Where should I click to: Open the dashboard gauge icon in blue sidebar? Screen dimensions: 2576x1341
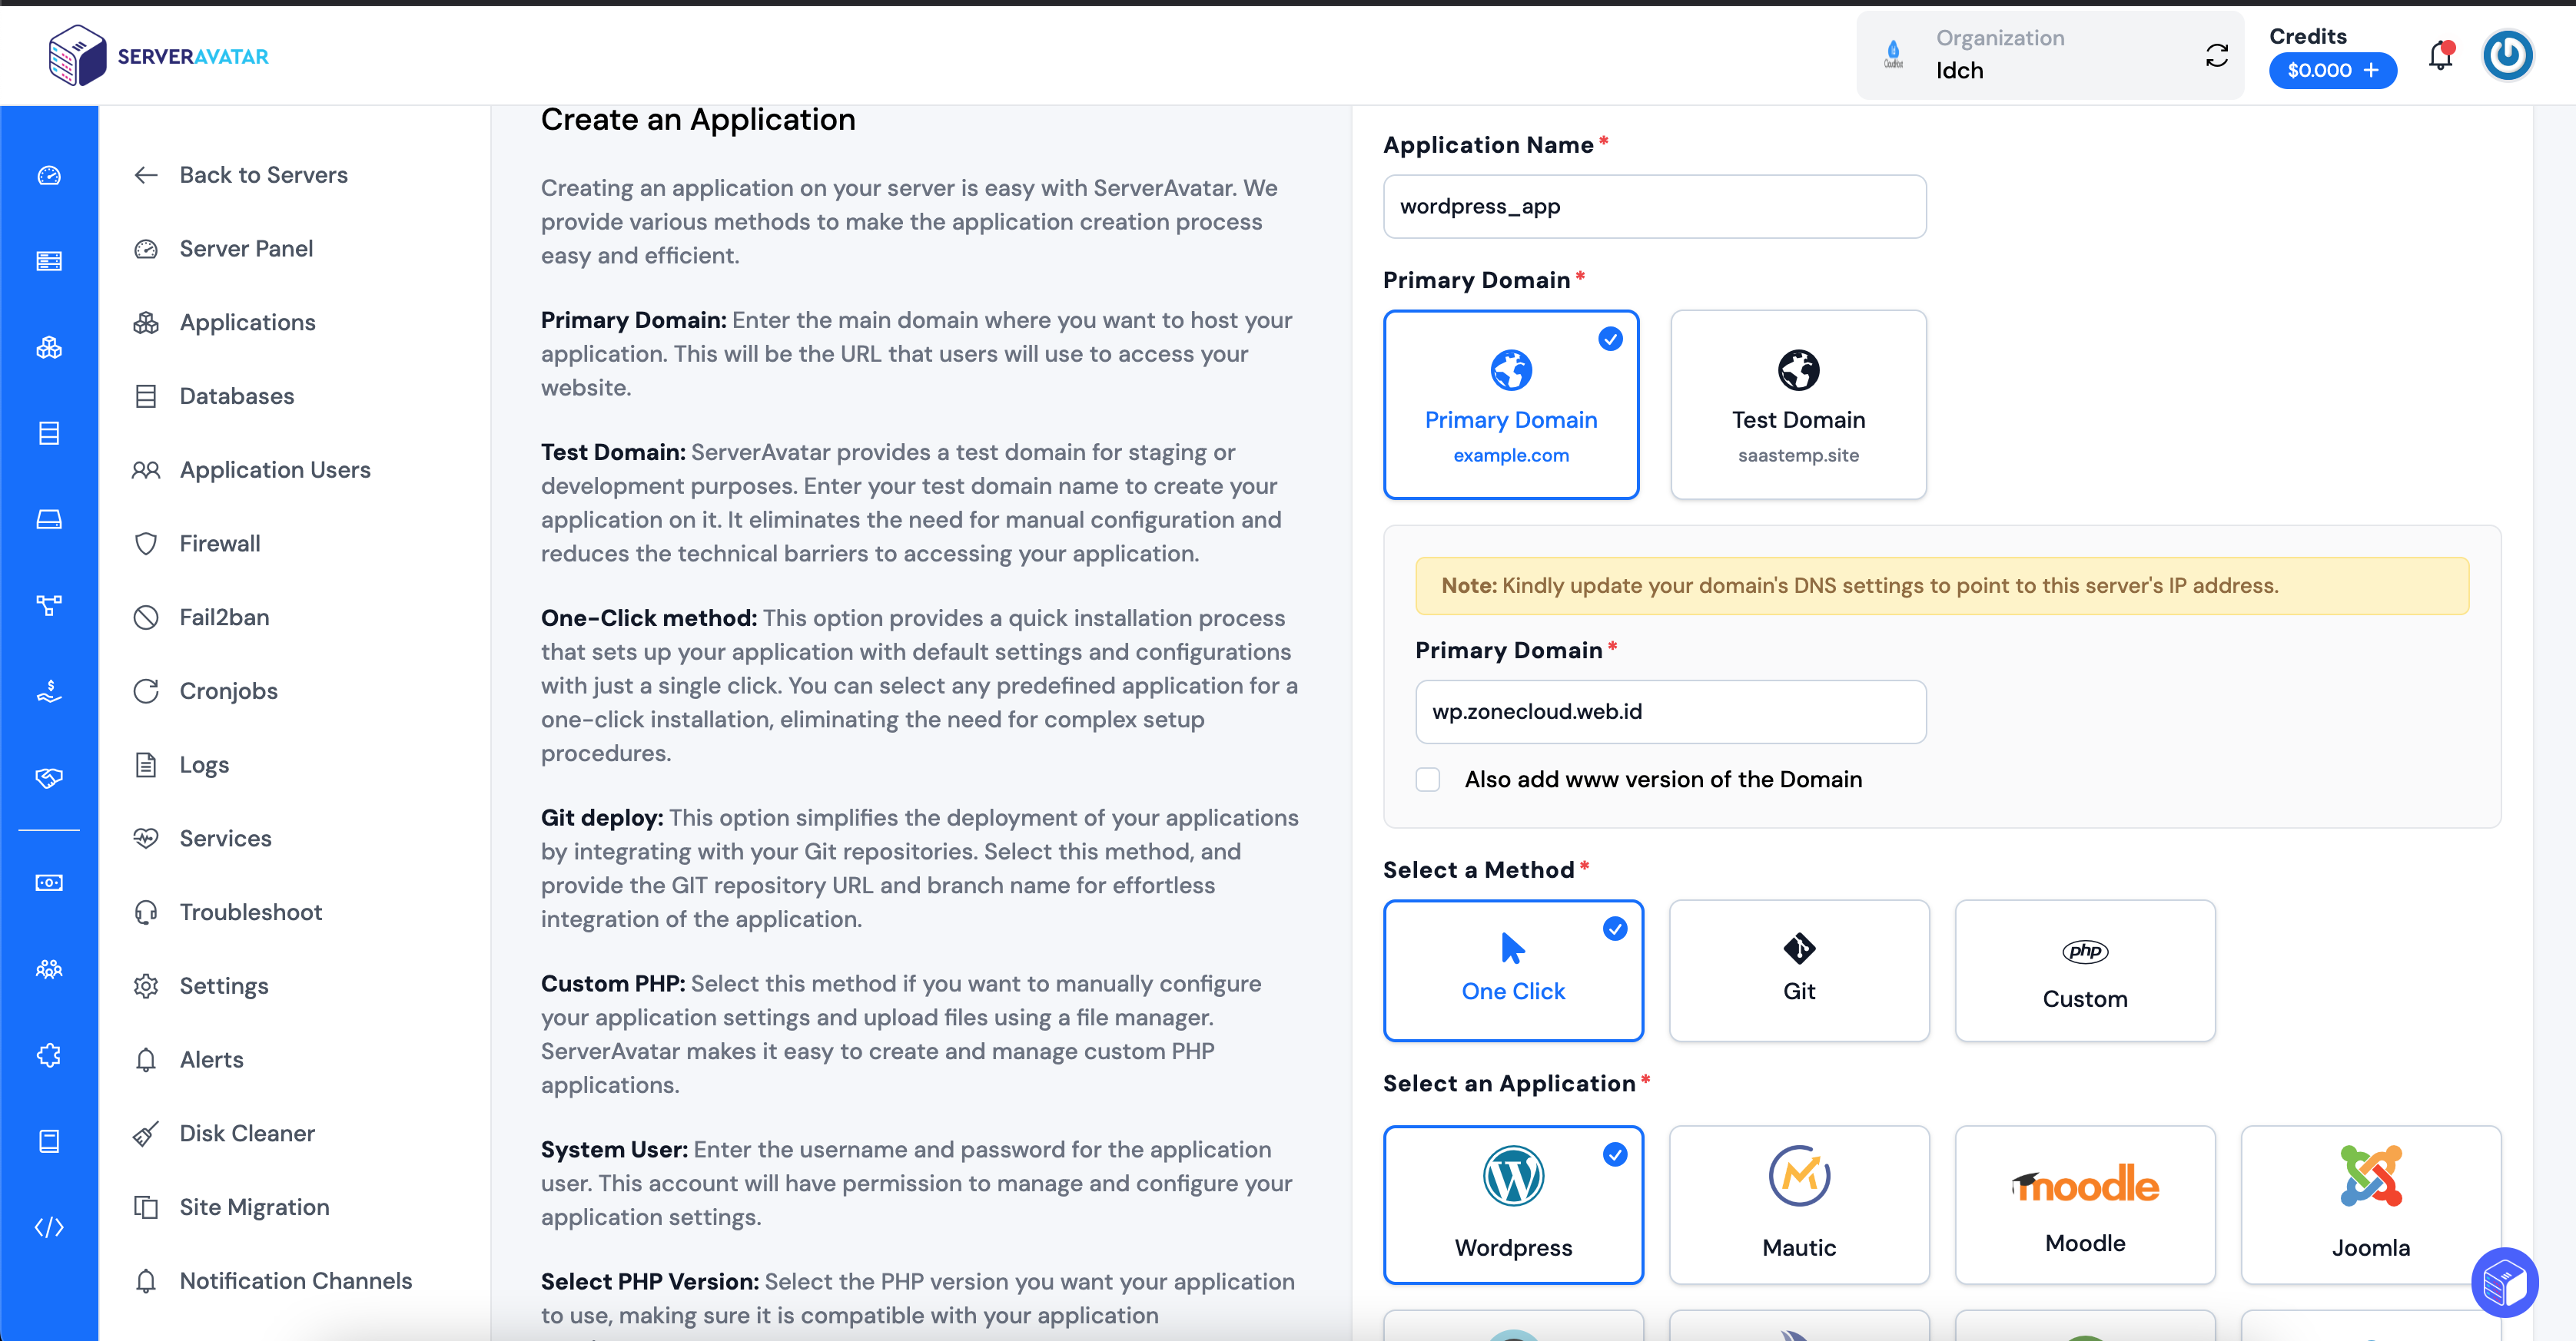(49, 176)
